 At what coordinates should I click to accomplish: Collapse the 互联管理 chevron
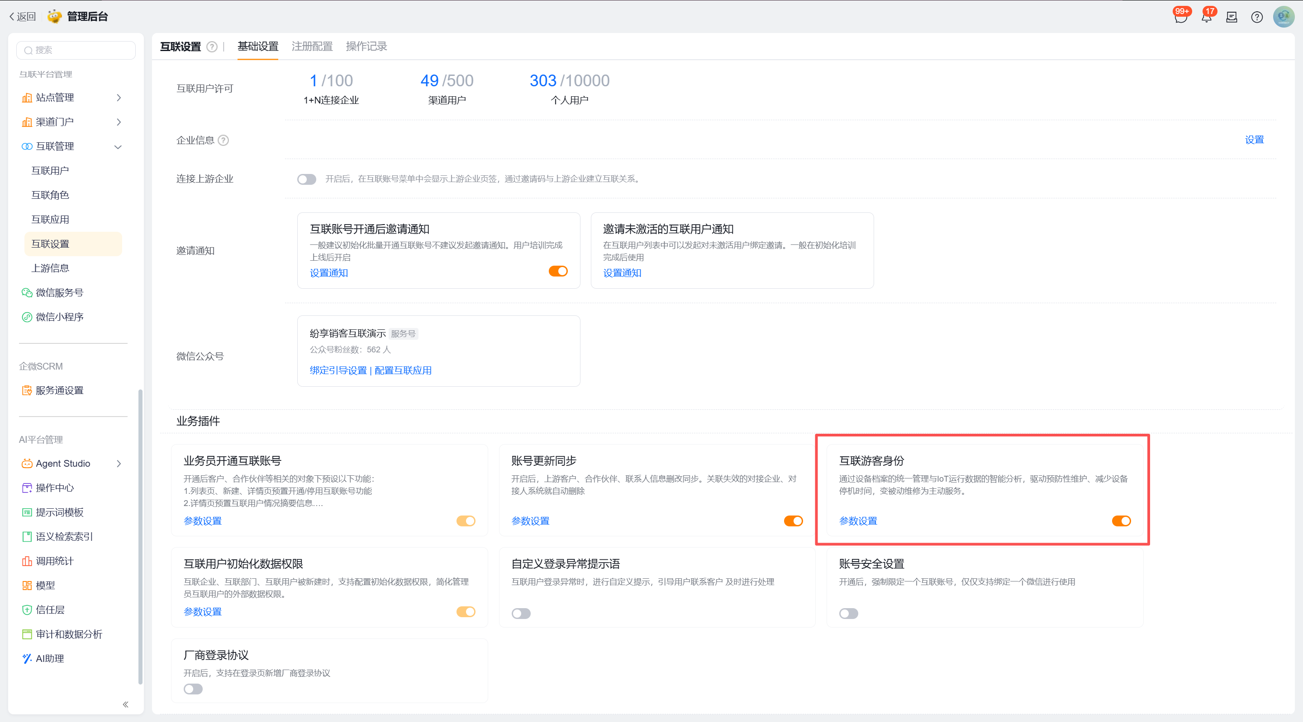tap(119, 147)
